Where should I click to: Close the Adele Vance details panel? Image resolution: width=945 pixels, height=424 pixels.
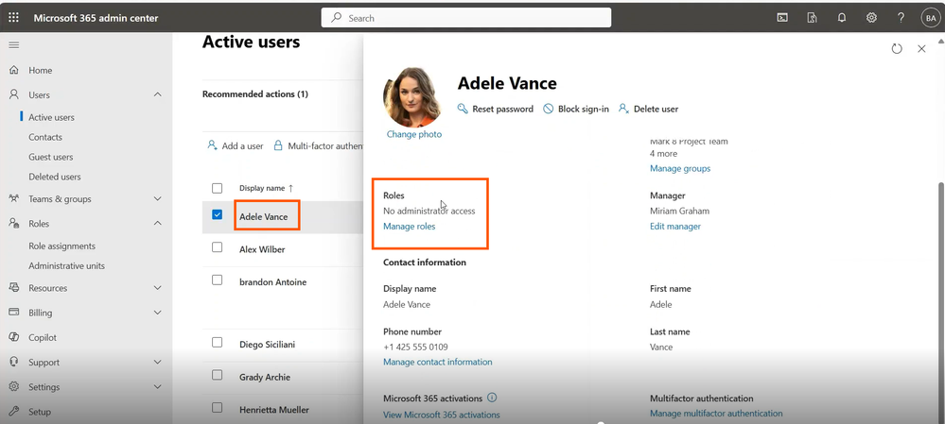(x=921, y=49)
